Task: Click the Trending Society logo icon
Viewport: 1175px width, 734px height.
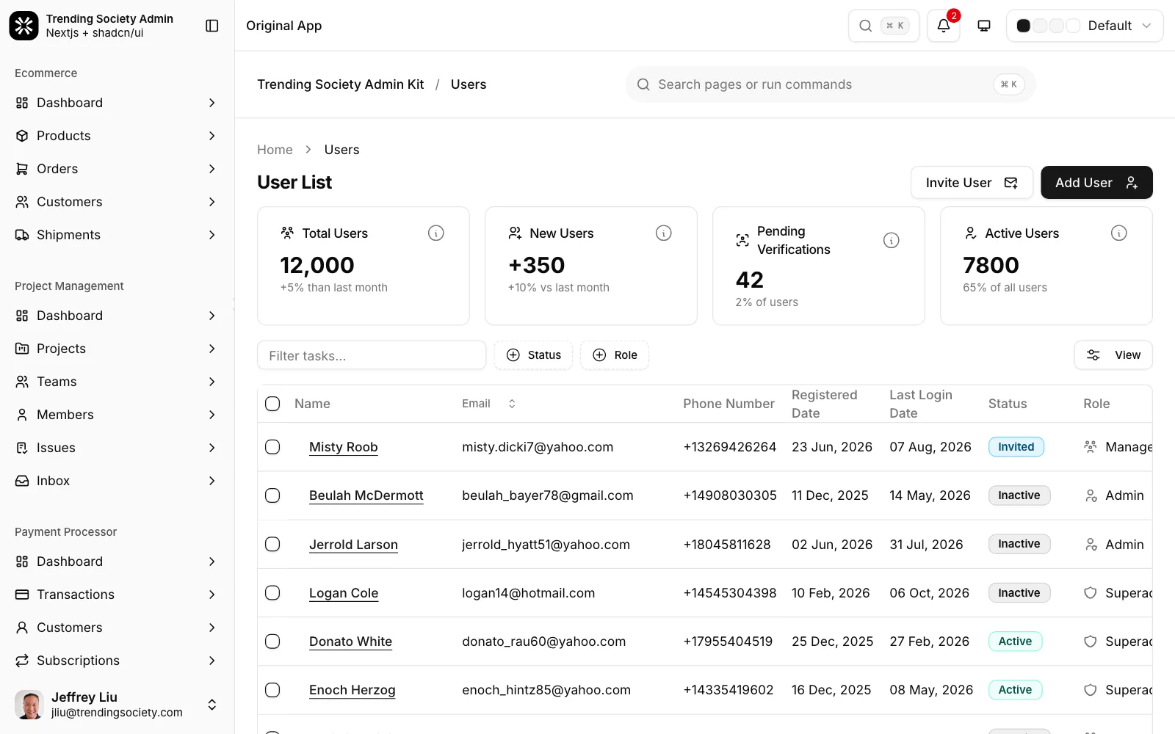Action: [x=23, y=26]
